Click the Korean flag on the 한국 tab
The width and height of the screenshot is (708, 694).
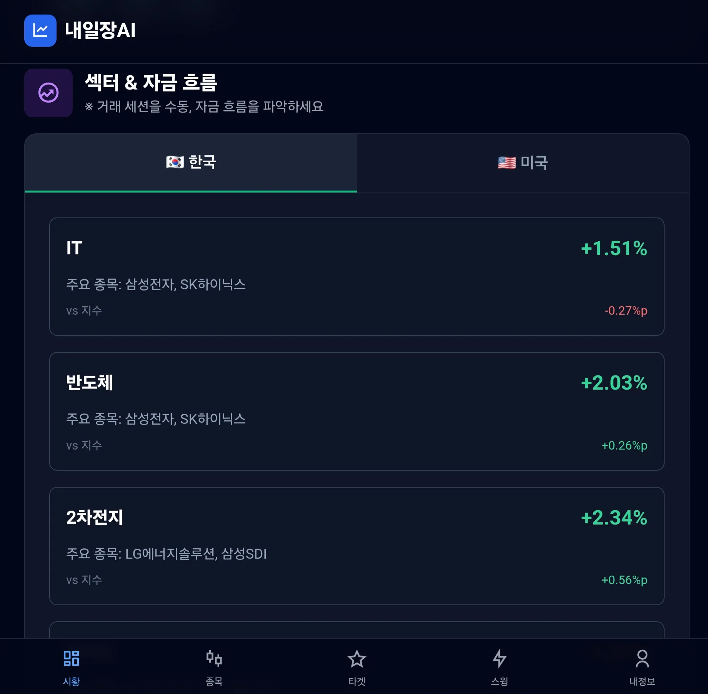click(x=174, y=163)
